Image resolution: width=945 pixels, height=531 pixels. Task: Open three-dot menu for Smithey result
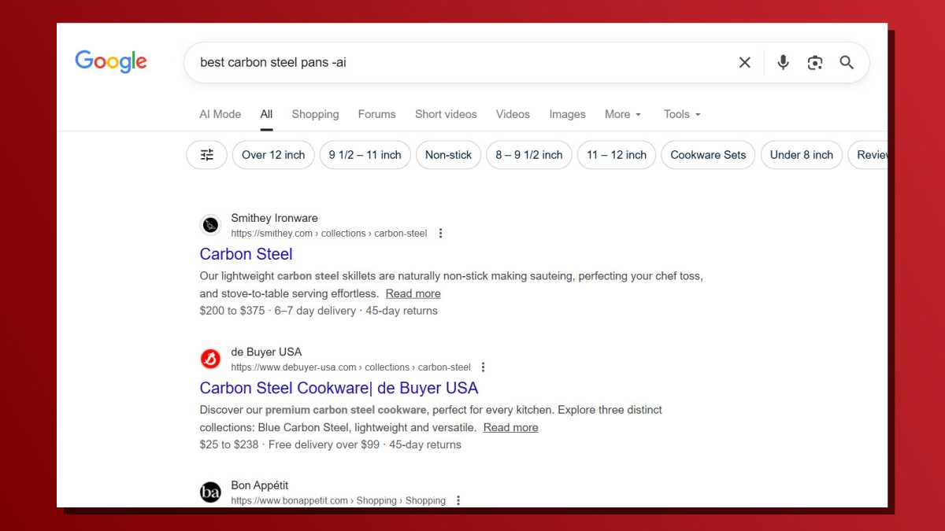pyautogui.click(x=440, y=234)
